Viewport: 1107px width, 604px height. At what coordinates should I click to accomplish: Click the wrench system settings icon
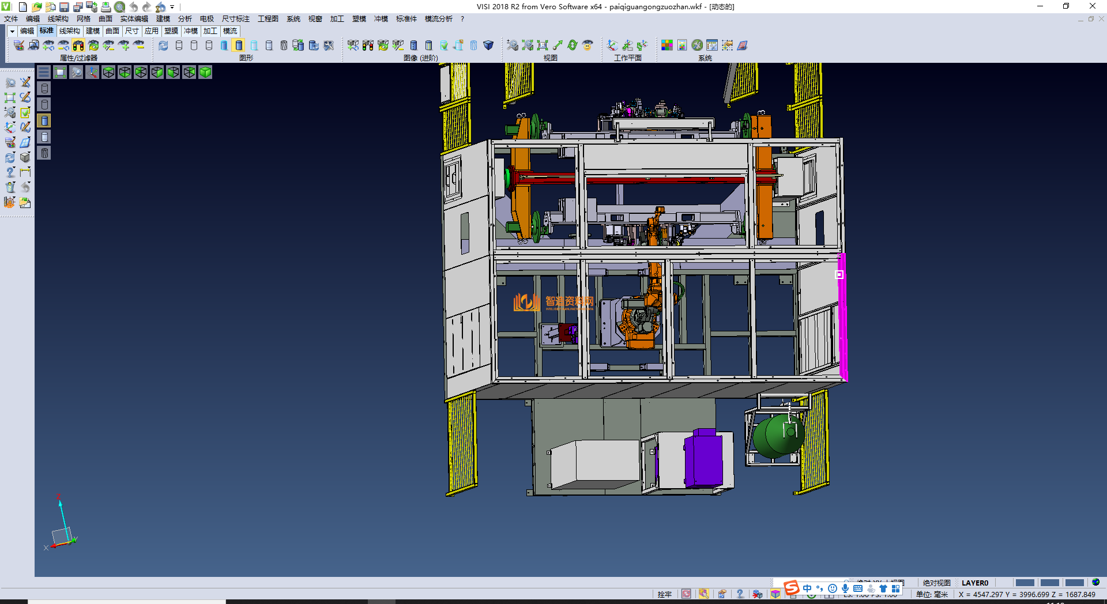tap(697, 45)
